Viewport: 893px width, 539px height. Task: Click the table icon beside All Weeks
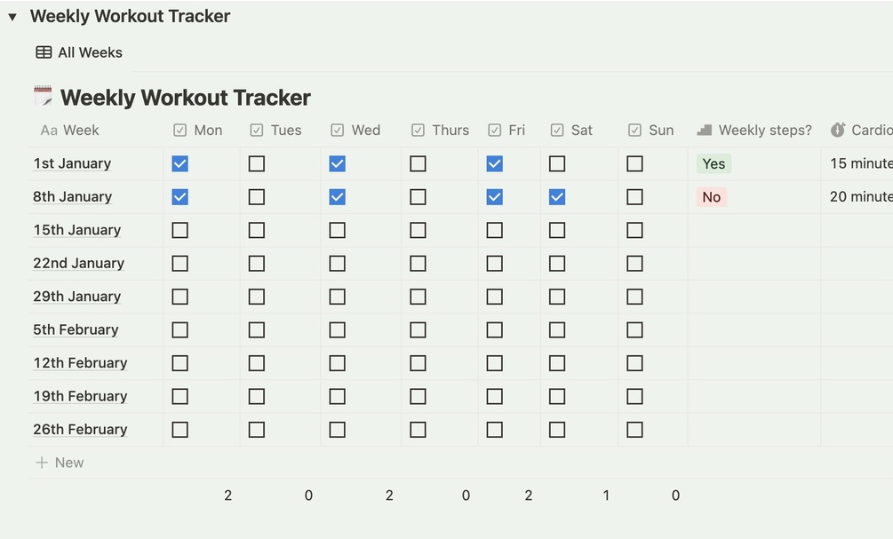point(44,52)
